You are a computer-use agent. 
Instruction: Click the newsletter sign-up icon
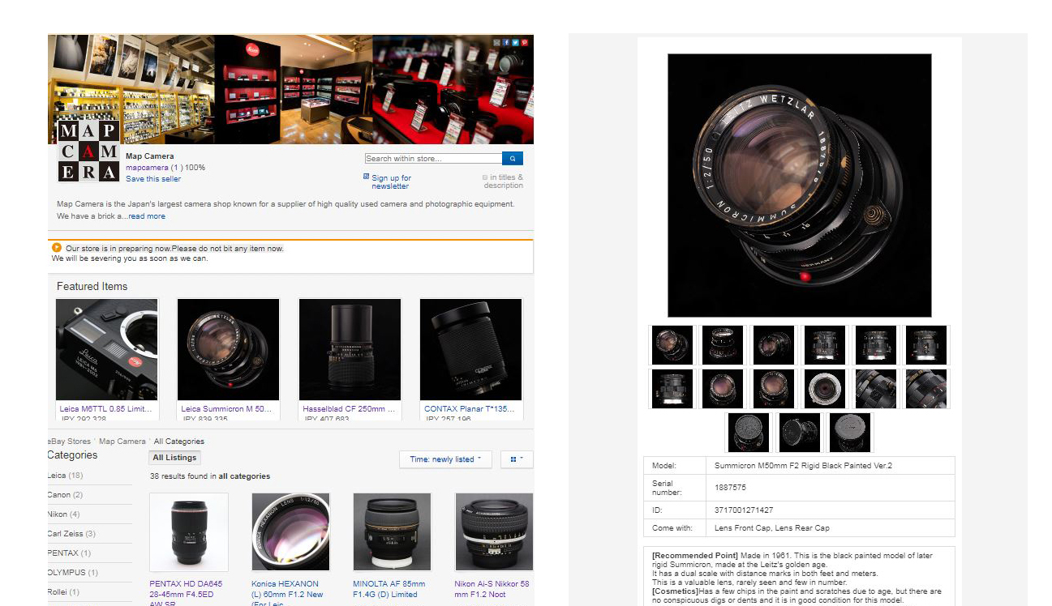(x=366, y=177)
